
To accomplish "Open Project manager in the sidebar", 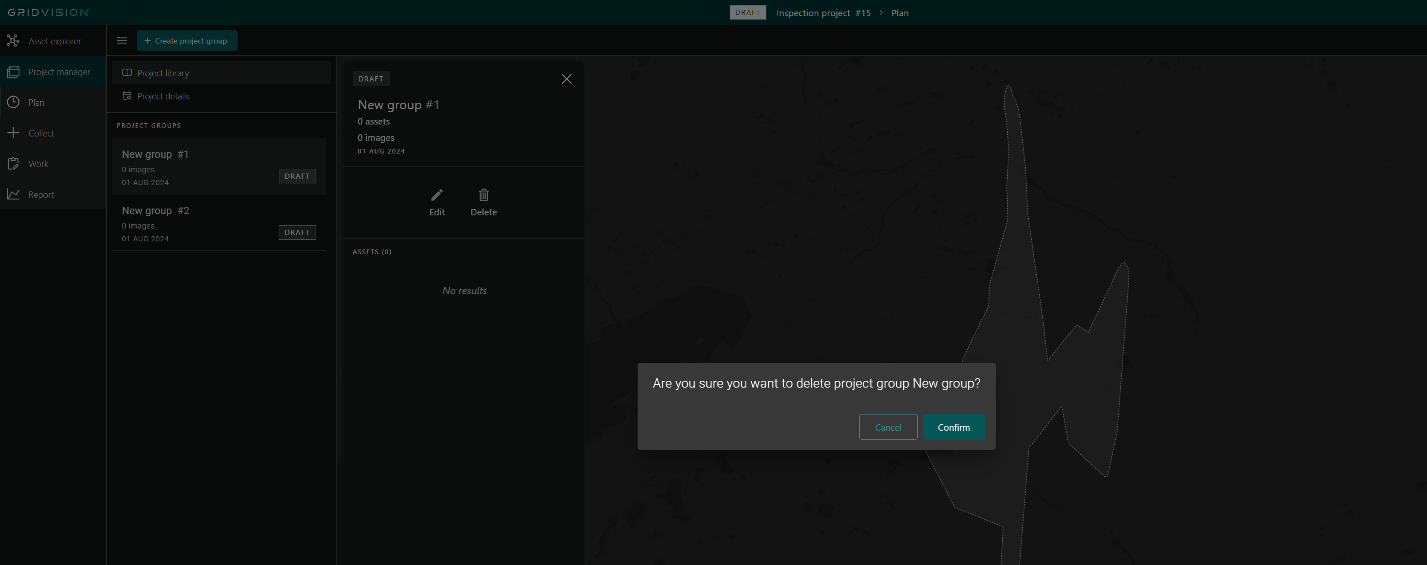I will coord(59,72).
